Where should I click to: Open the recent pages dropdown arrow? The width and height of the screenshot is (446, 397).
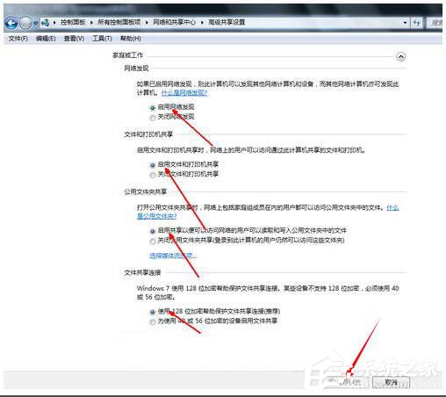(36, 23)
